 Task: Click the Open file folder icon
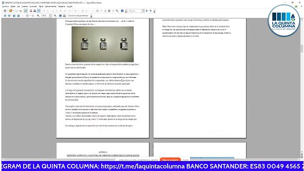[11, 11]
